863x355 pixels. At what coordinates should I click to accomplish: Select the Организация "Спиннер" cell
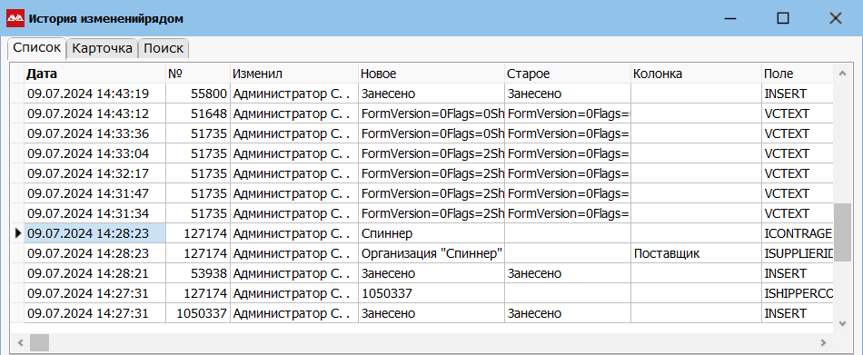(x=431, y=253)
